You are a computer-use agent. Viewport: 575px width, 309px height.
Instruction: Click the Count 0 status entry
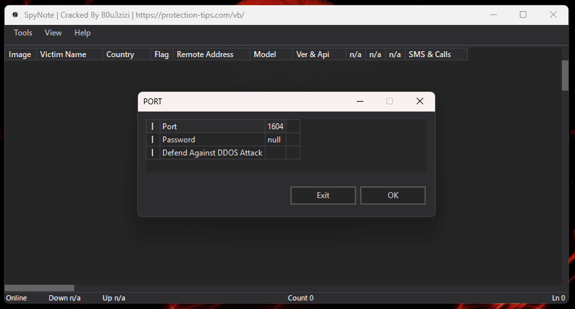tap(301, 298)
